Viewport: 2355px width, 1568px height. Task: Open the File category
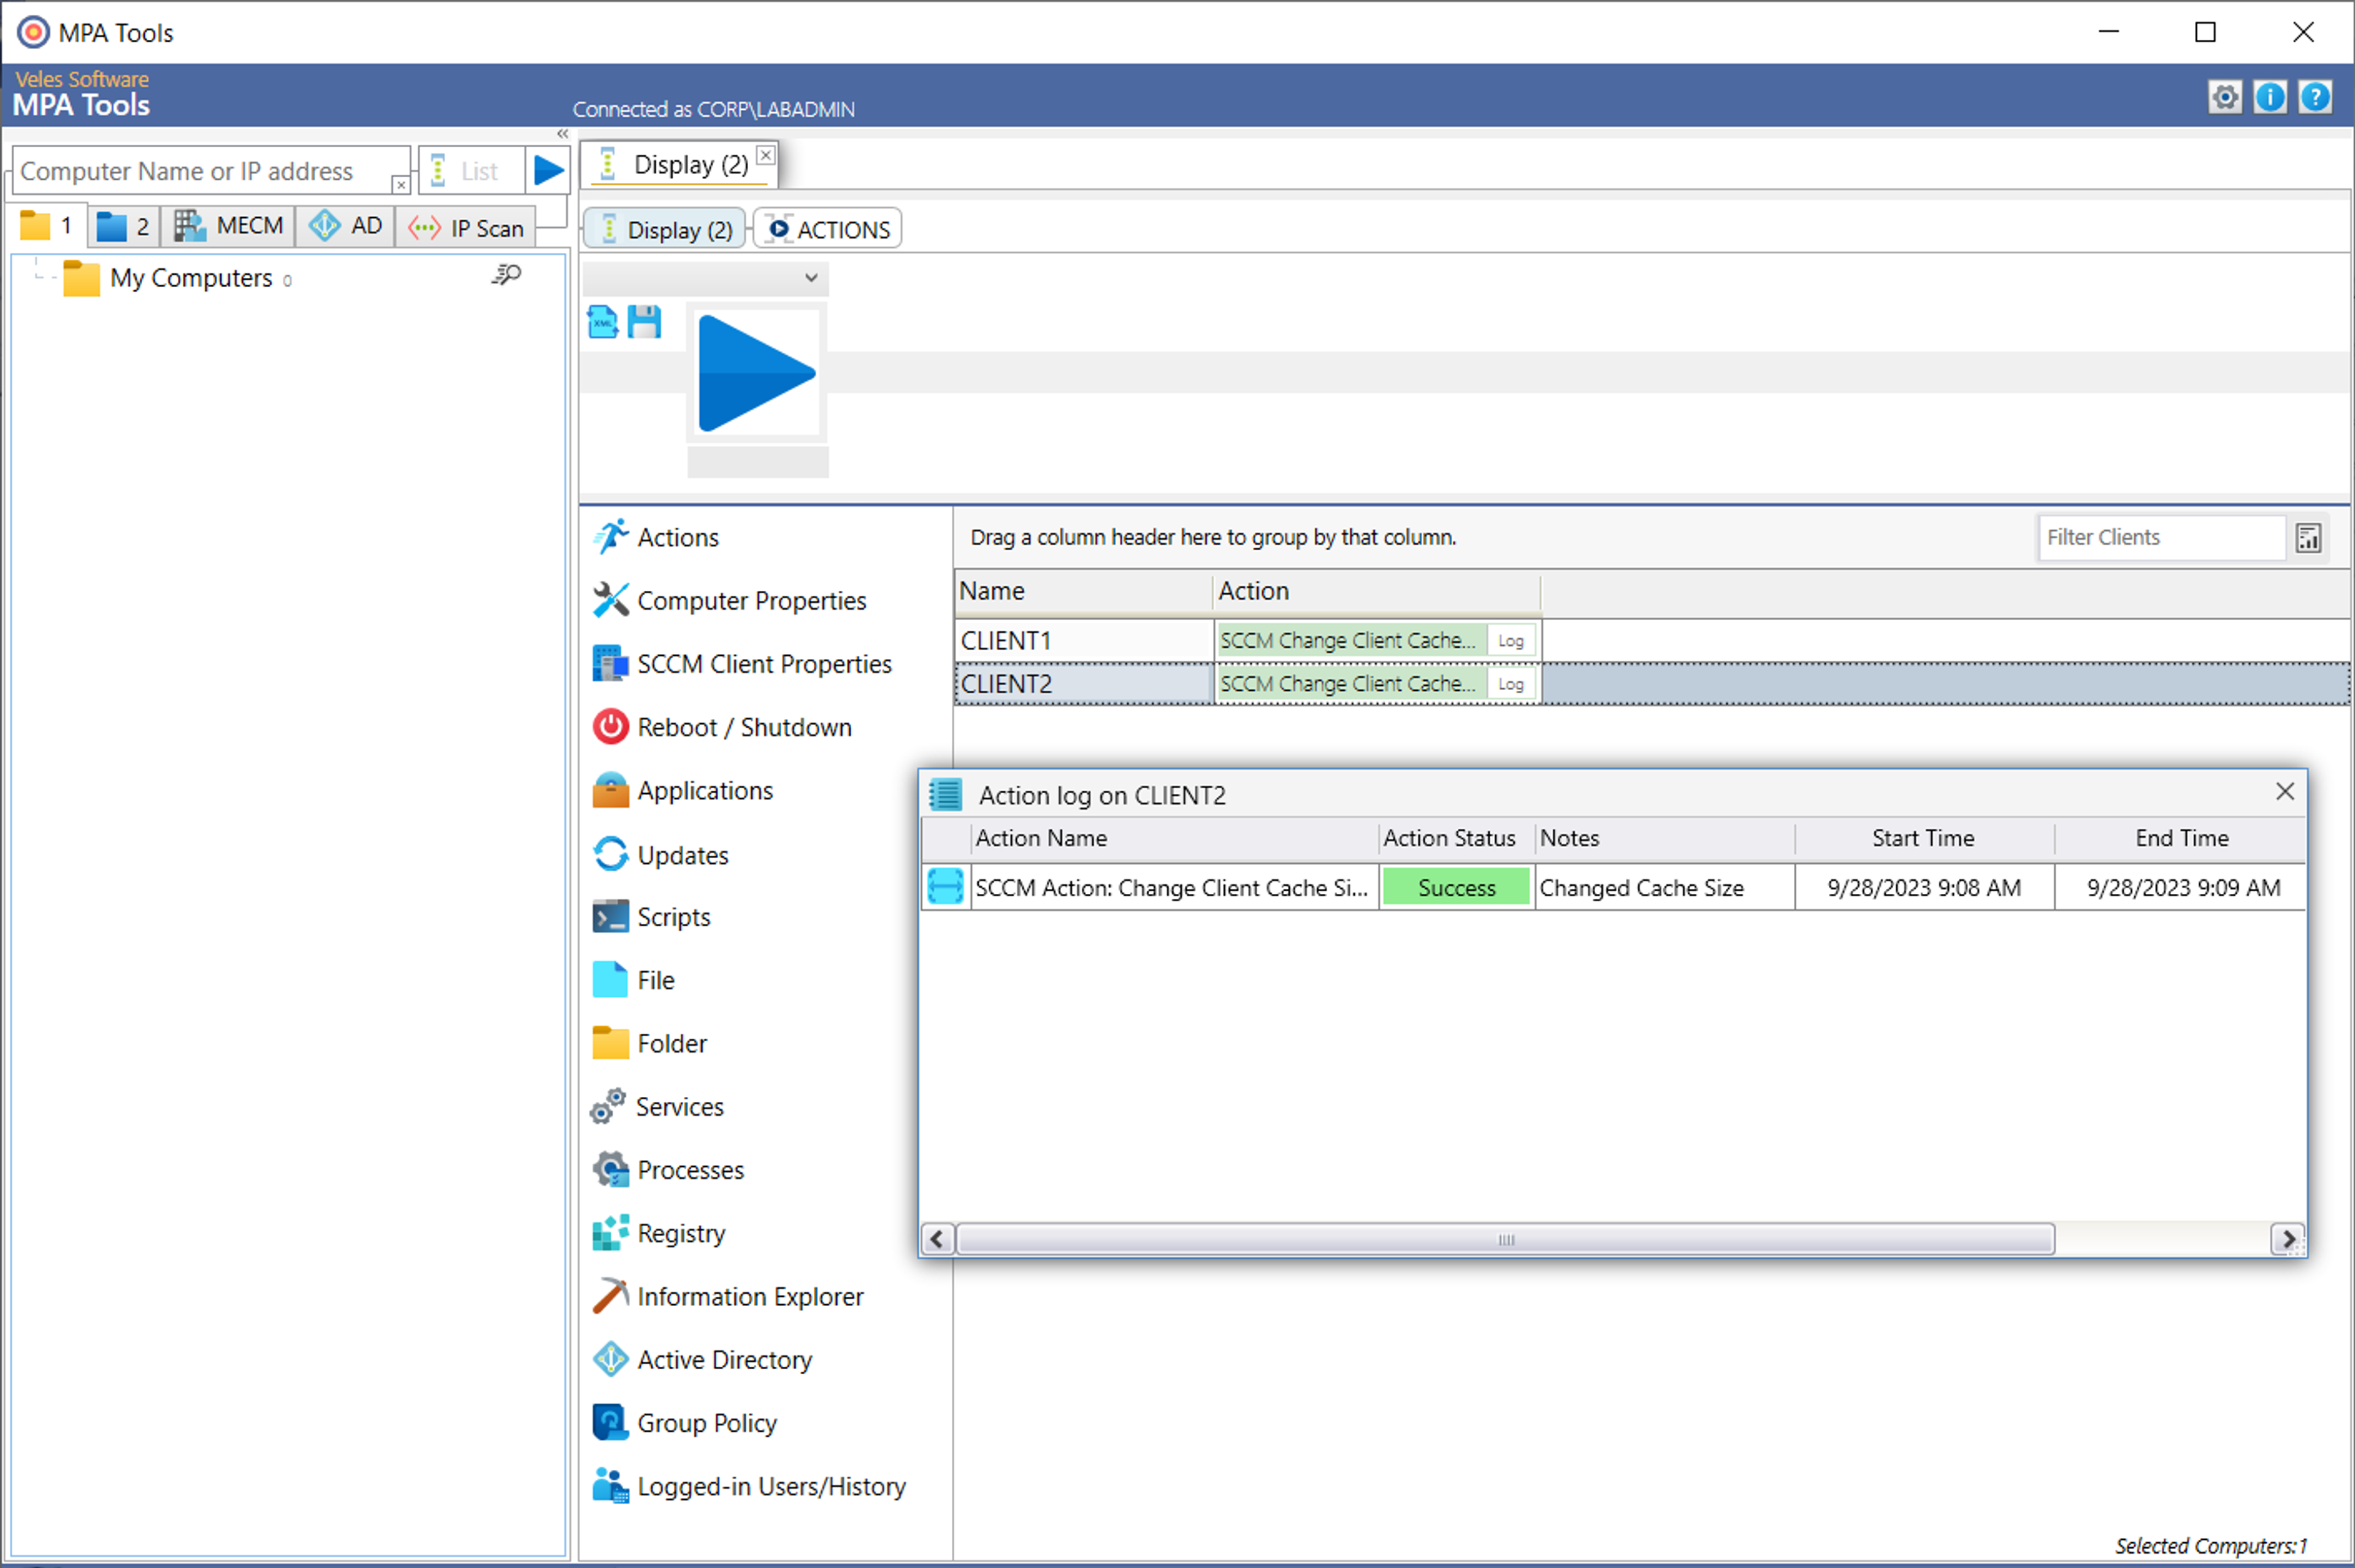[x=634, y=980]
